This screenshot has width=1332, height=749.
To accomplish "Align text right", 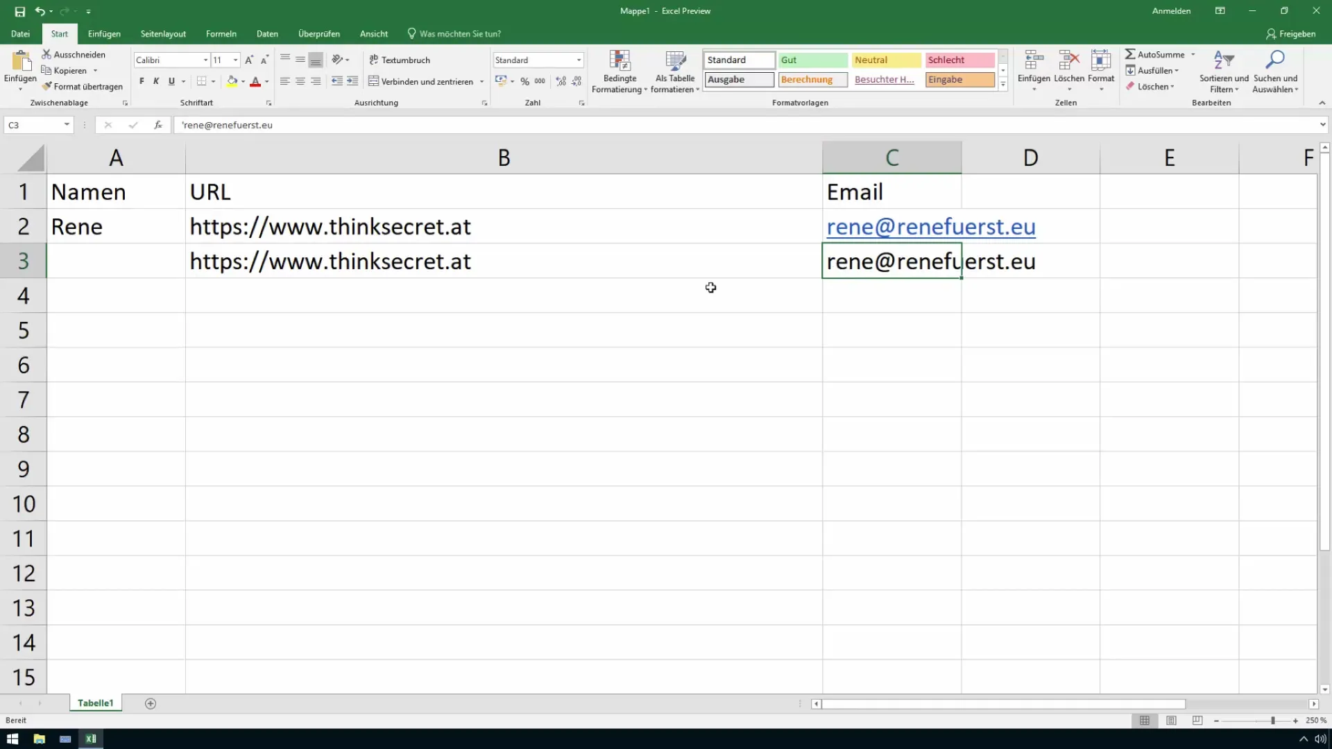I will pos(316,81).
